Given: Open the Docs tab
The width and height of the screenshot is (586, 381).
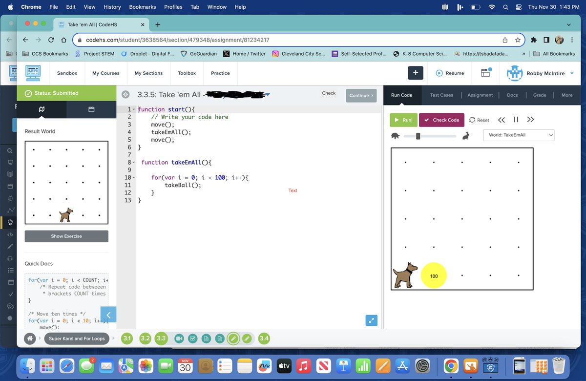Looking at the screenshot, I should click(512, 95).
